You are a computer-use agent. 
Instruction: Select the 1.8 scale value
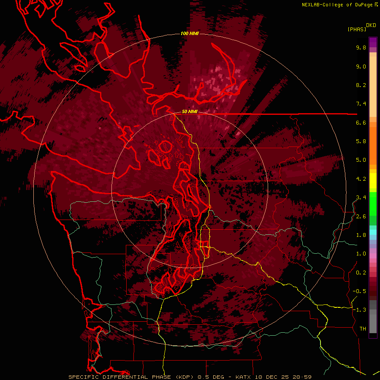(361, 235)
